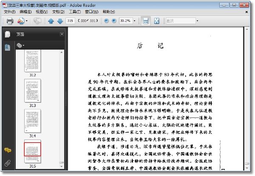Go to previous page with up arrow
This screenshot has width=255, height=176.
pos(51,21)
